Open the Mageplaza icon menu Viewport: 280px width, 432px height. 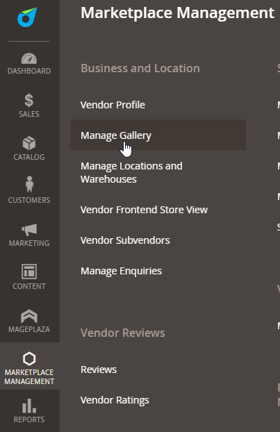(x=29, y=316)
